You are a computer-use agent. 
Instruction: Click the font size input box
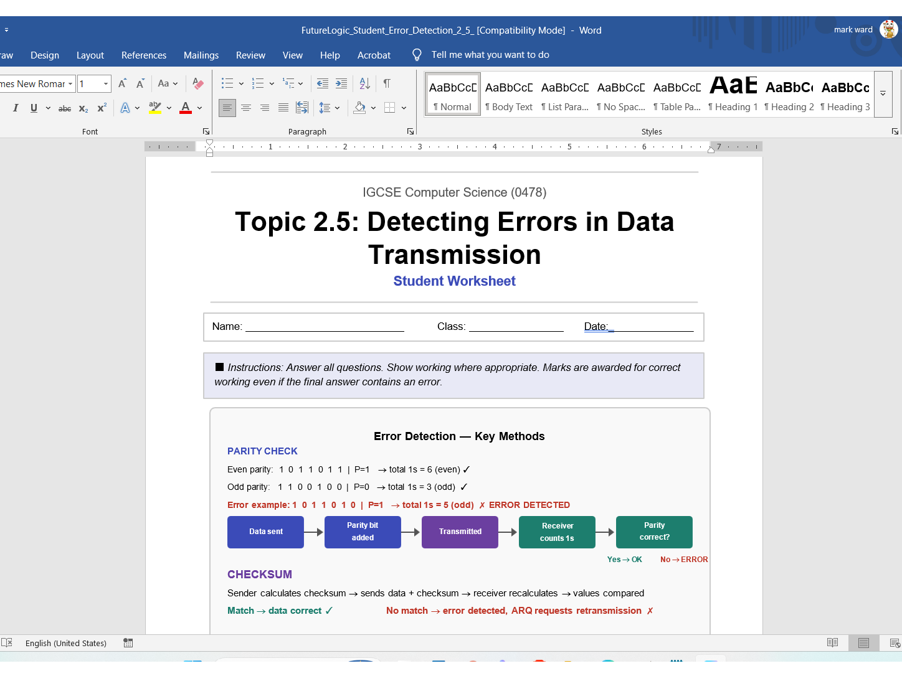coord(90,83)
